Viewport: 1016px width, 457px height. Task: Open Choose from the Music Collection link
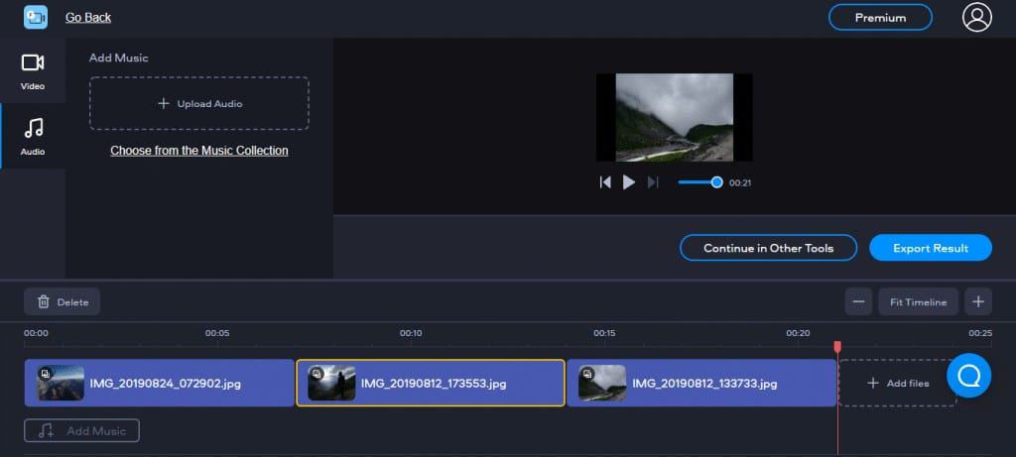tap(198, 151)
